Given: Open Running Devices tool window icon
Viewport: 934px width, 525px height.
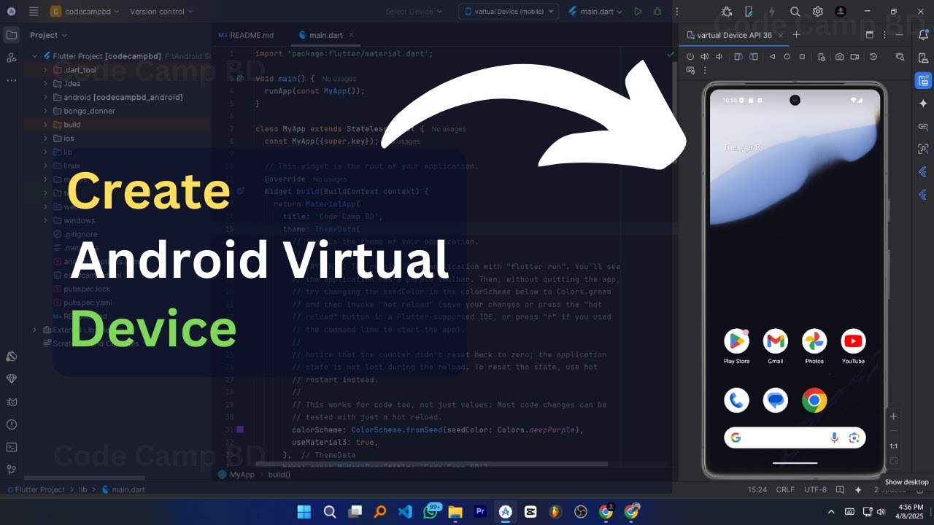Looking at the screenshot, I should coord(923,80).
